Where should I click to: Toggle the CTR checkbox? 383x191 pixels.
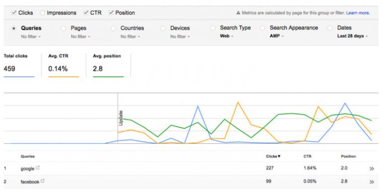[86, 12]
